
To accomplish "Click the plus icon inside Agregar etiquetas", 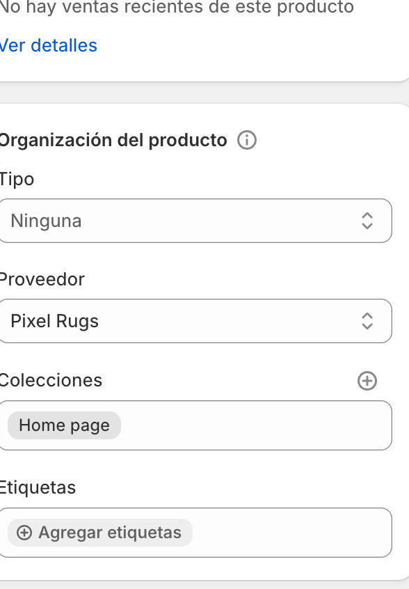I will 24,533.
